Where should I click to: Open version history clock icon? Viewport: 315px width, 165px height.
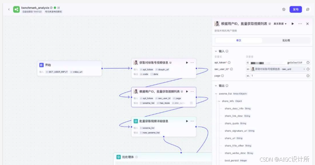click(284, 10)
